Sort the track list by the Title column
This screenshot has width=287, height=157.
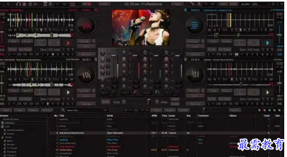click(x=62, y=116)
